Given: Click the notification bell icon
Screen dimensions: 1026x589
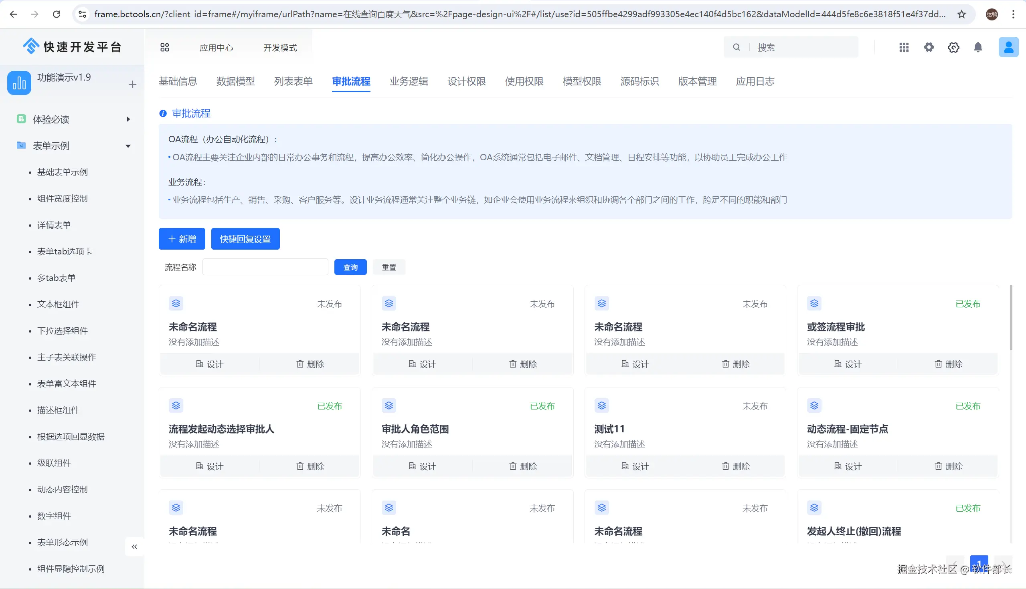Looking at the screenshot, I should [978, 48].
